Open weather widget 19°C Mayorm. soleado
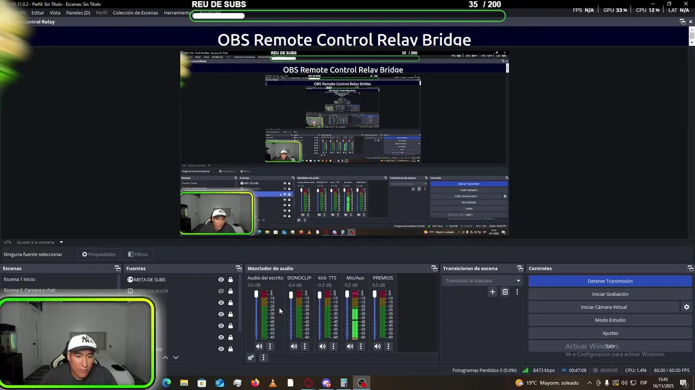The height and width of the screenshot is (390, 695). click(546, 383)
